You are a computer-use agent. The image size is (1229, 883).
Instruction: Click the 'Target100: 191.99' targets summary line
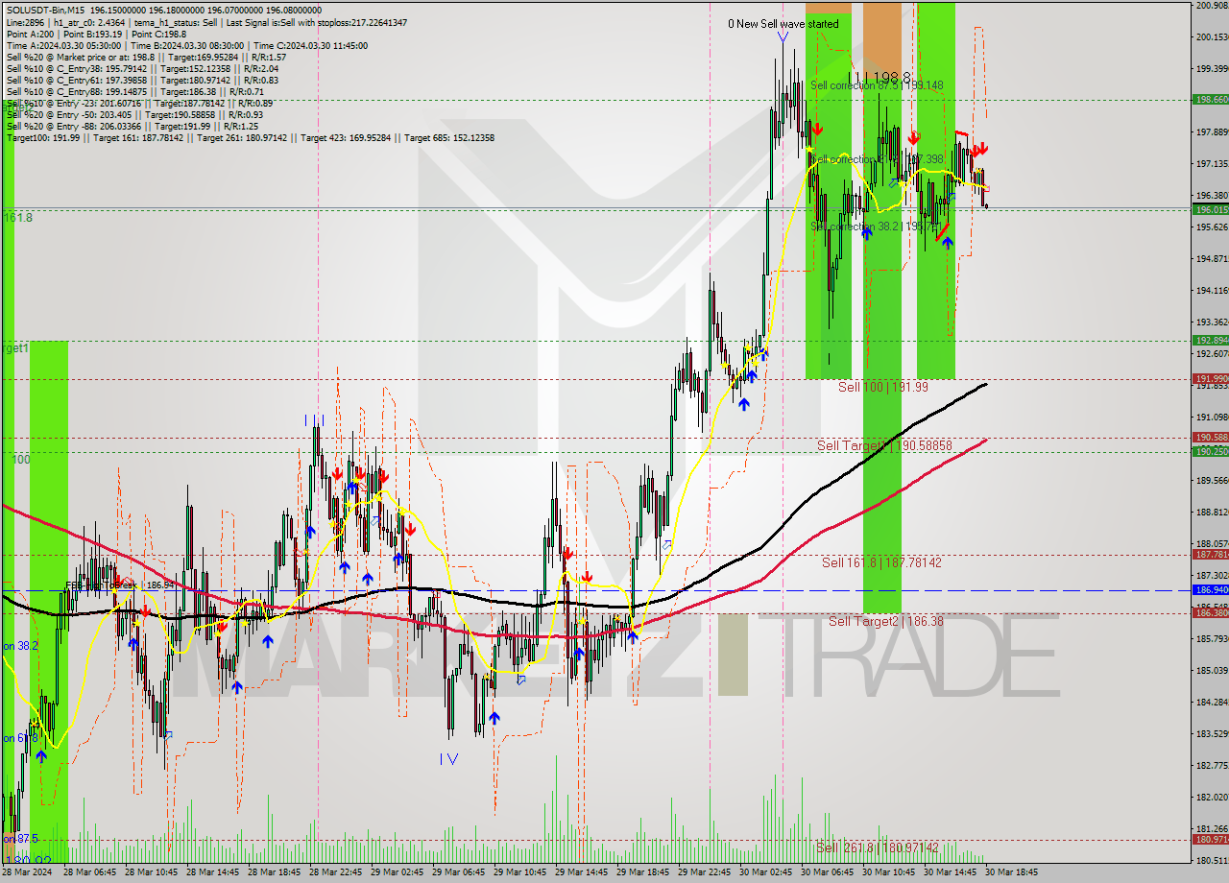[251, 138]
